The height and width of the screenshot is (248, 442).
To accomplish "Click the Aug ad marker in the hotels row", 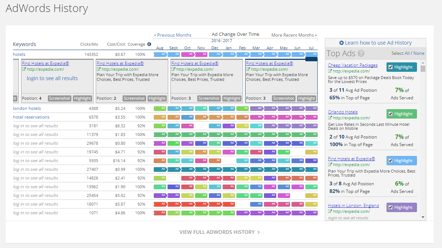I will click(x=161, y=54).
